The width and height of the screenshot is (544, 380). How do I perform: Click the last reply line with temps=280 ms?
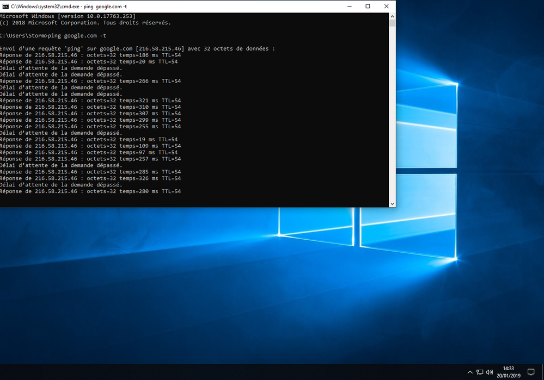pos(90,191)
